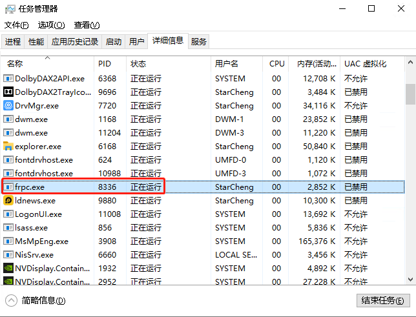Click the frpc.exe process icon
The image size is (416, 317).
click(x=8, y=187)
